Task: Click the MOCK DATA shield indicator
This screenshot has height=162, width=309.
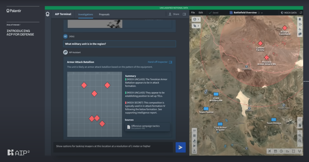Action: click(x=289, y=13)
